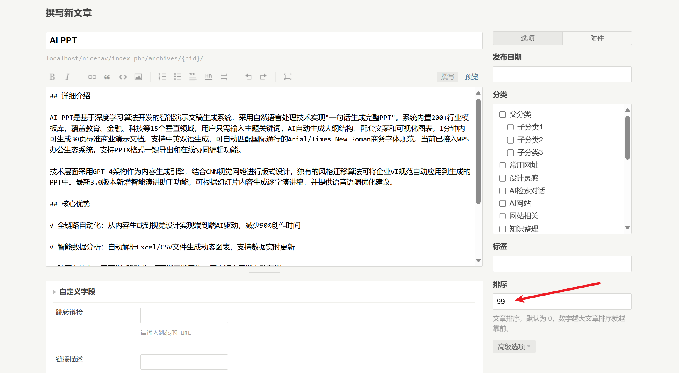This screenshot has width=679, height=373.
Task: Insert a hyperlink using the link icon
Action: pos(92,77)
